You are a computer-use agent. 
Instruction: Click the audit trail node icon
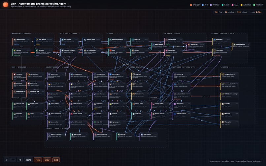tap(118, 134)
